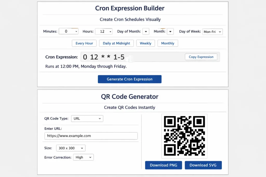The width and height of the screenshot is (266, 177).
Task: Click the Copy Expression button
Action: pyautogui.click(x=201, y=57)
